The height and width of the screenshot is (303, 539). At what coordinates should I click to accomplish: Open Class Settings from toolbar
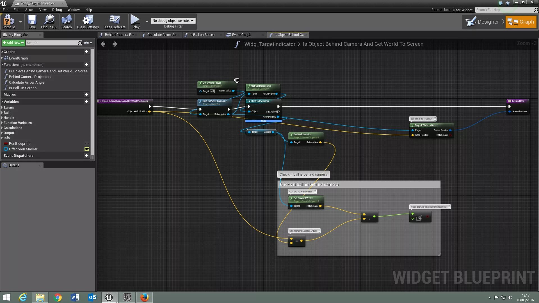88,22
